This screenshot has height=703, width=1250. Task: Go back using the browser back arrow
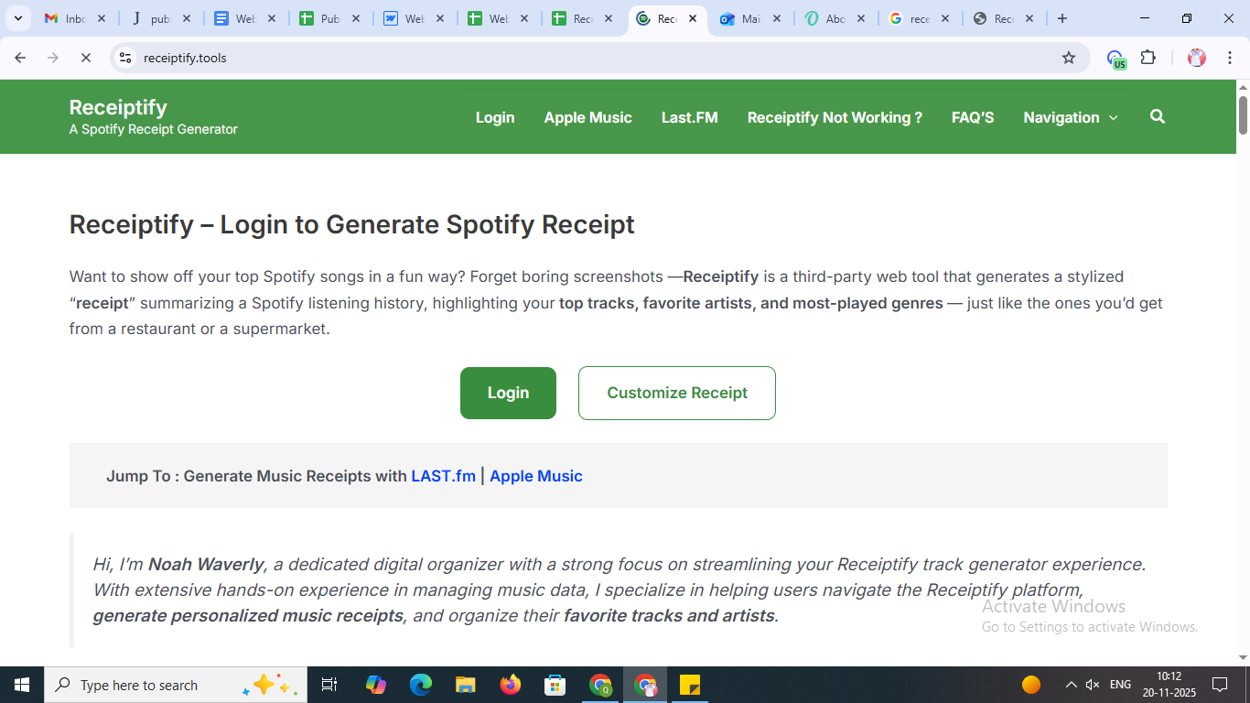coord(20,58)
